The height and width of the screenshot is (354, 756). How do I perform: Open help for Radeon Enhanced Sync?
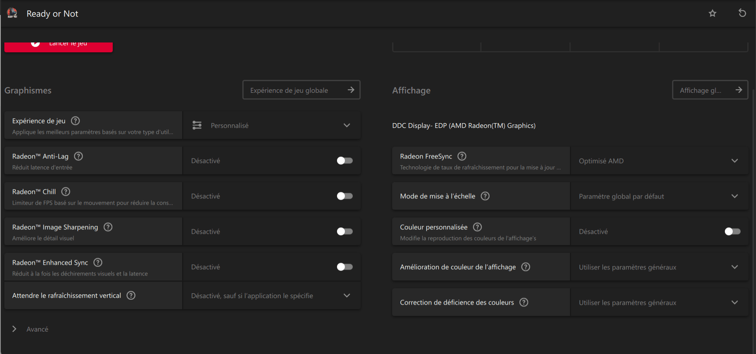click(x=98, y=262)
